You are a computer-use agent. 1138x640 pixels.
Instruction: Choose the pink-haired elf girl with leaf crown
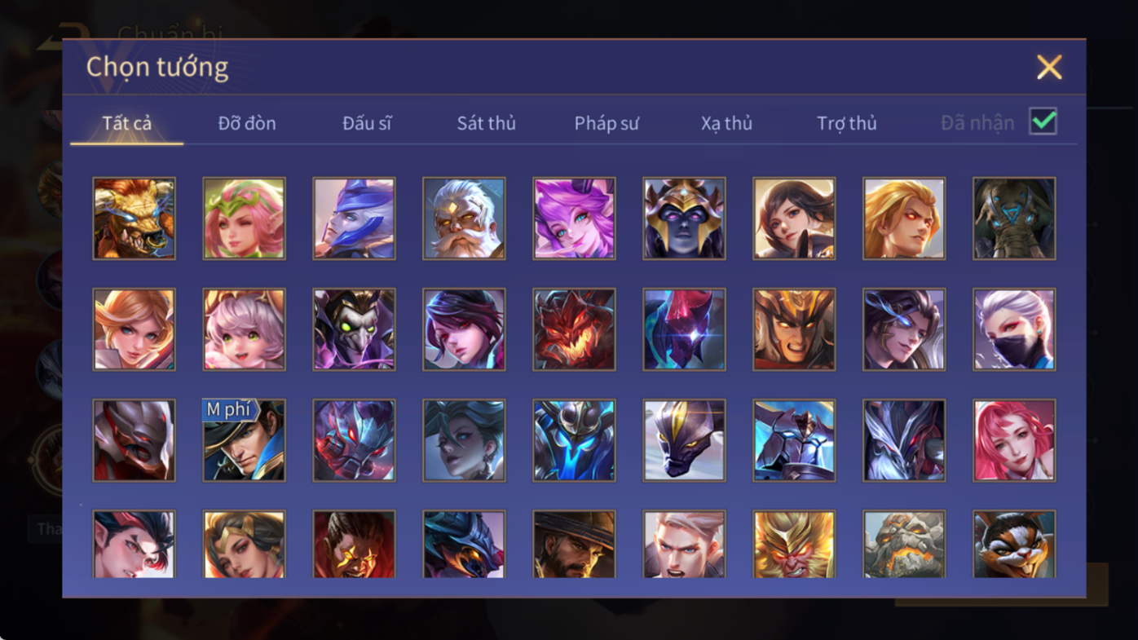(x=244, y=218)
